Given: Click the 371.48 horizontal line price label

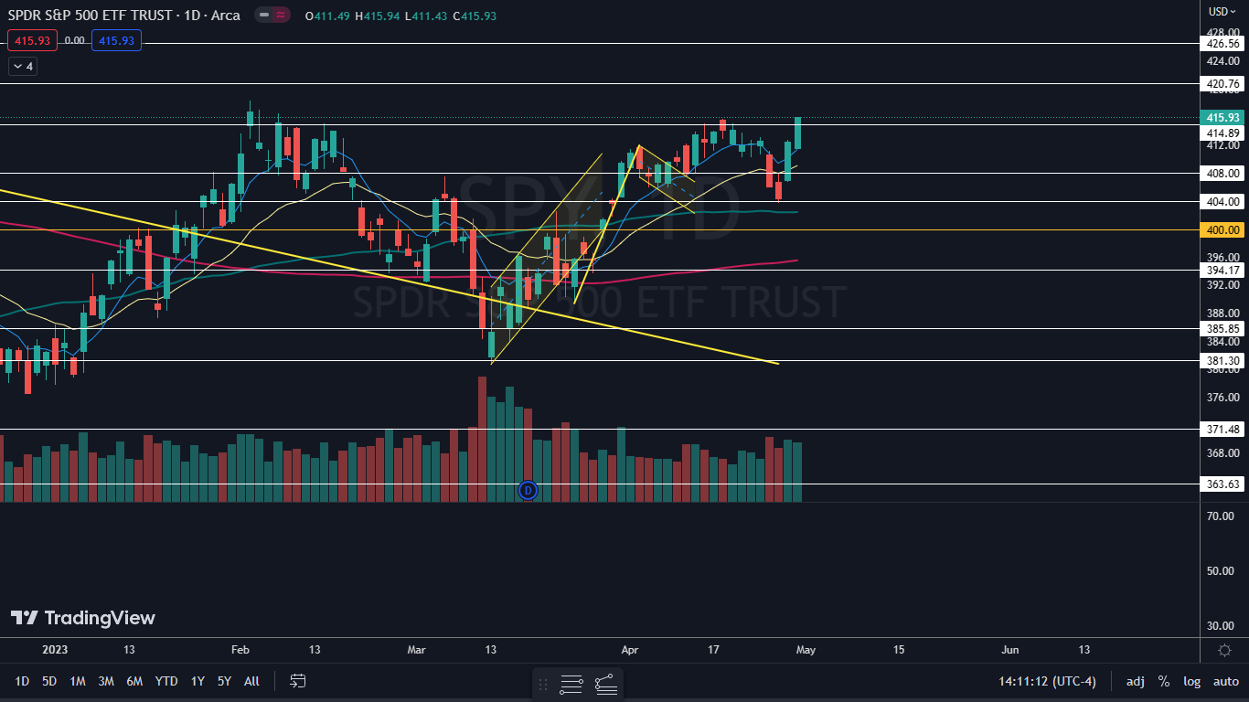Looking at the screenshot, I should [x=1223, y=429].
